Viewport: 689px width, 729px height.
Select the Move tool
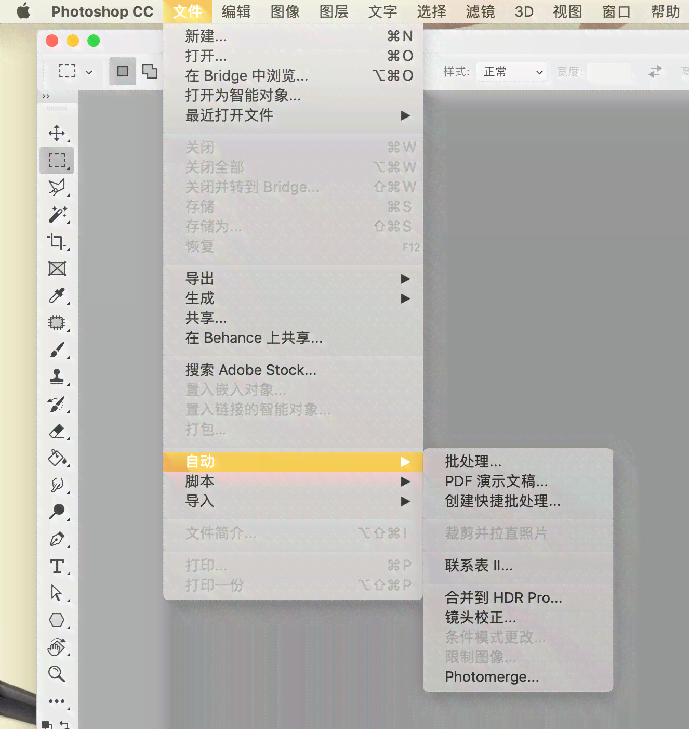coord(57,133)
